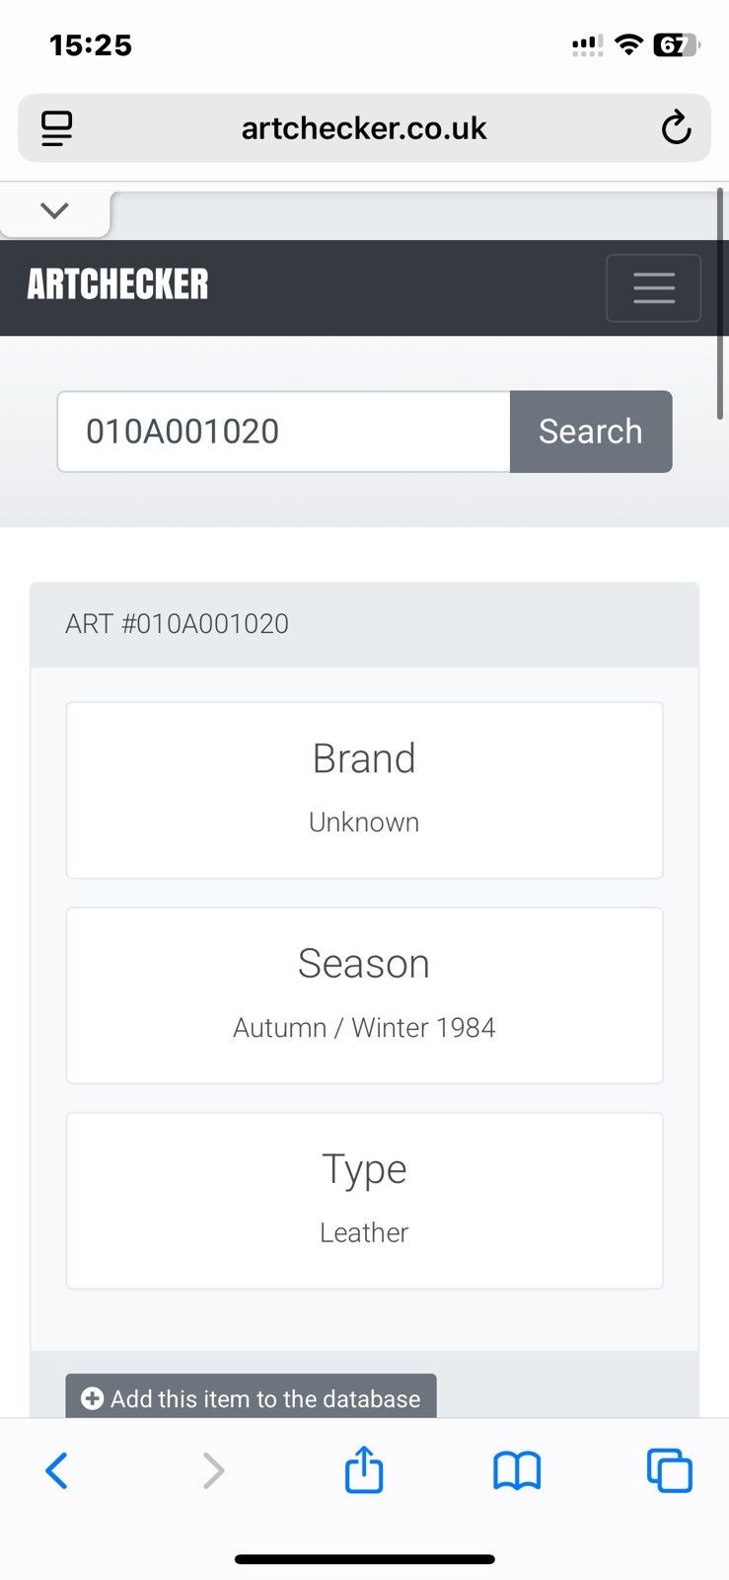Collapse the top bar chevron tab
The image size is (729, 1580).
(x=55, y=210)
